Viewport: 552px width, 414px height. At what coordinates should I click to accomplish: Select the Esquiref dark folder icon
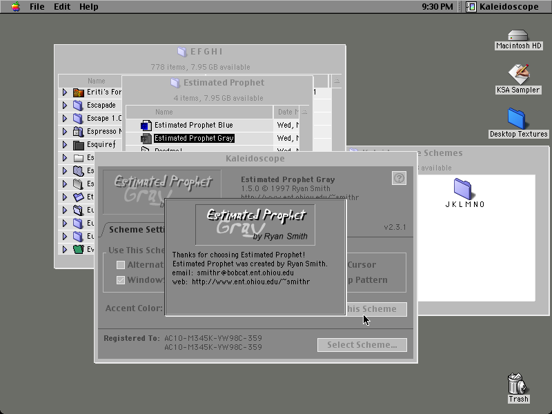[79, 145]
